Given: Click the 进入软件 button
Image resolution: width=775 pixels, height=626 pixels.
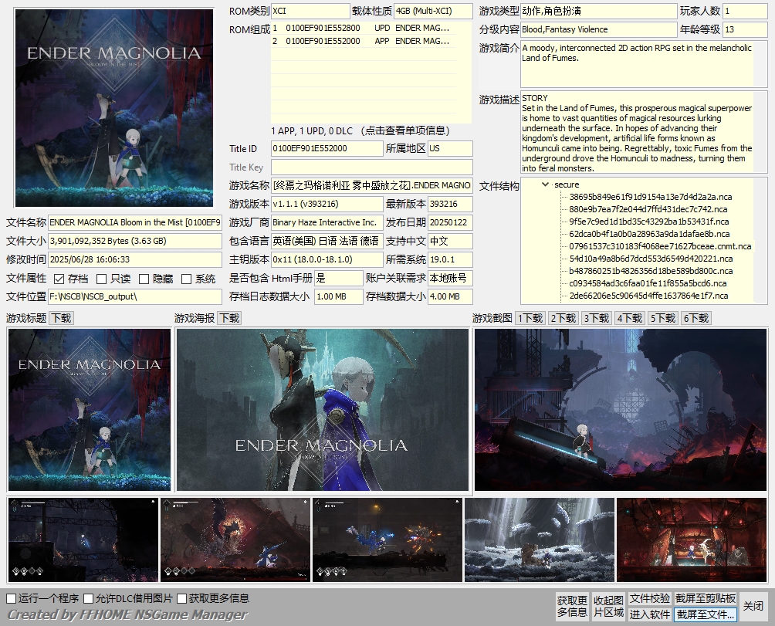Looking at the screenshot, I should [x=649, y=614].
